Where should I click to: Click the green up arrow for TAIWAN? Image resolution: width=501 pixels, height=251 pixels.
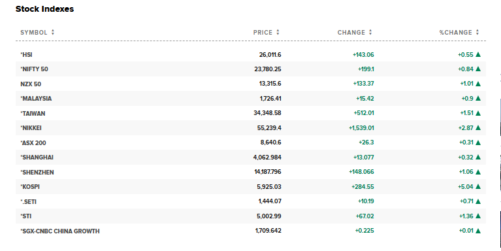coord(478,113)
